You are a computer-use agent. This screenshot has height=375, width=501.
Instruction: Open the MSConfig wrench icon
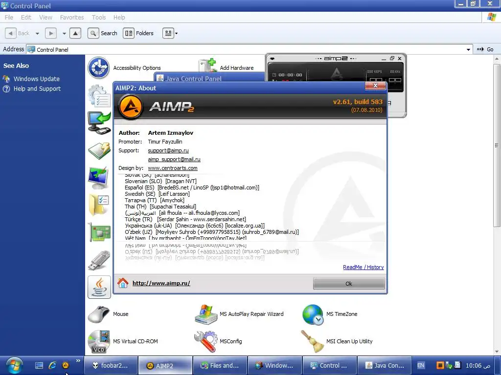(x=205, y=341)
